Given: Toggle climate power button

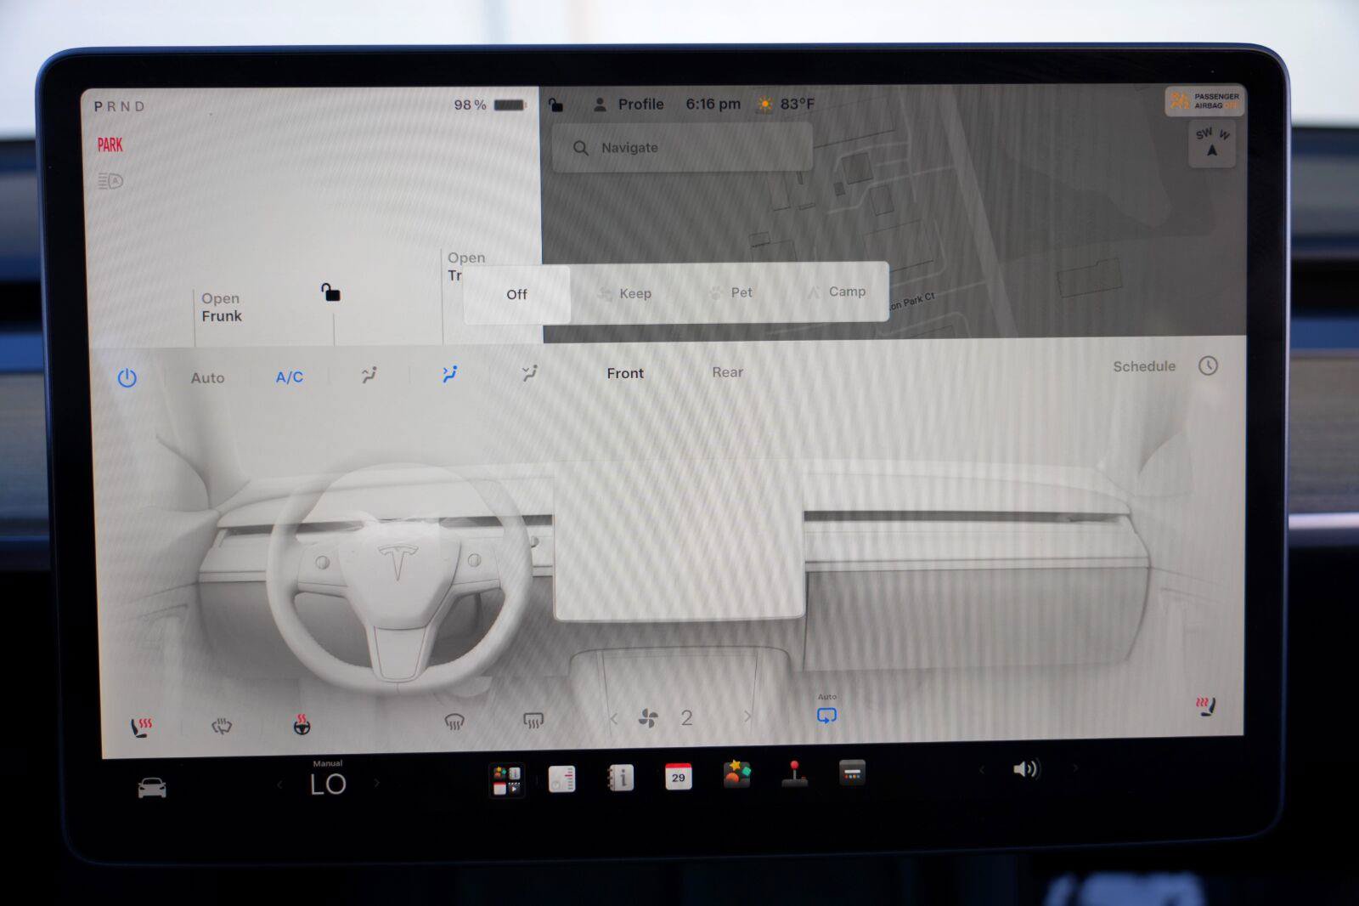Looking at the screenshot, I should 127,378.
